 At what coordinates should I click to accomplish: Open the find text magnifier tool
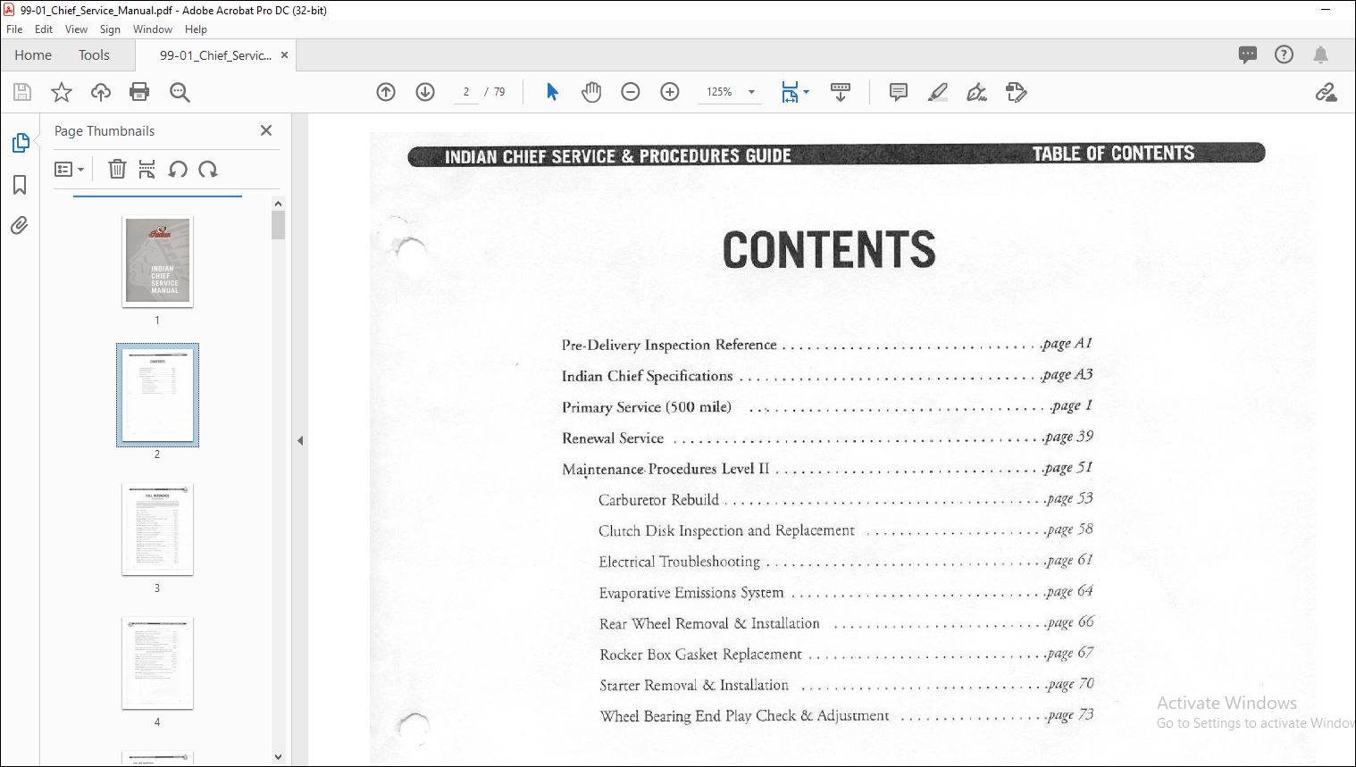tap(180, 92)
